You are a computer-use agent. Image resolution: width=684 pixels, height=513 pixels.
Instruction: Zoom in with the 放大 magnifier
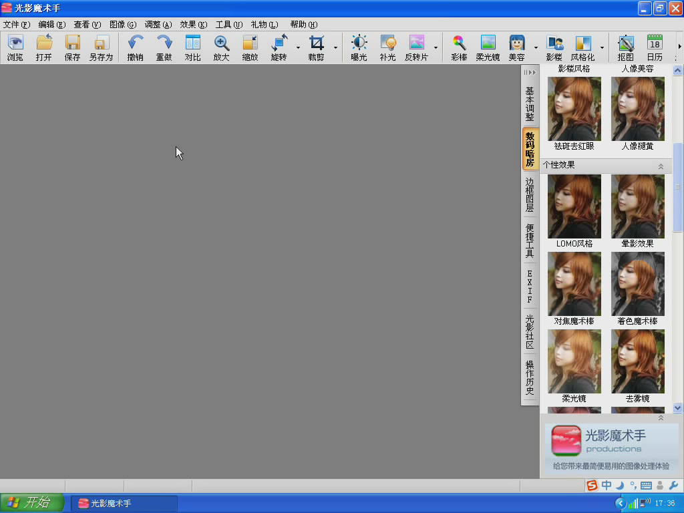[221, 47]
